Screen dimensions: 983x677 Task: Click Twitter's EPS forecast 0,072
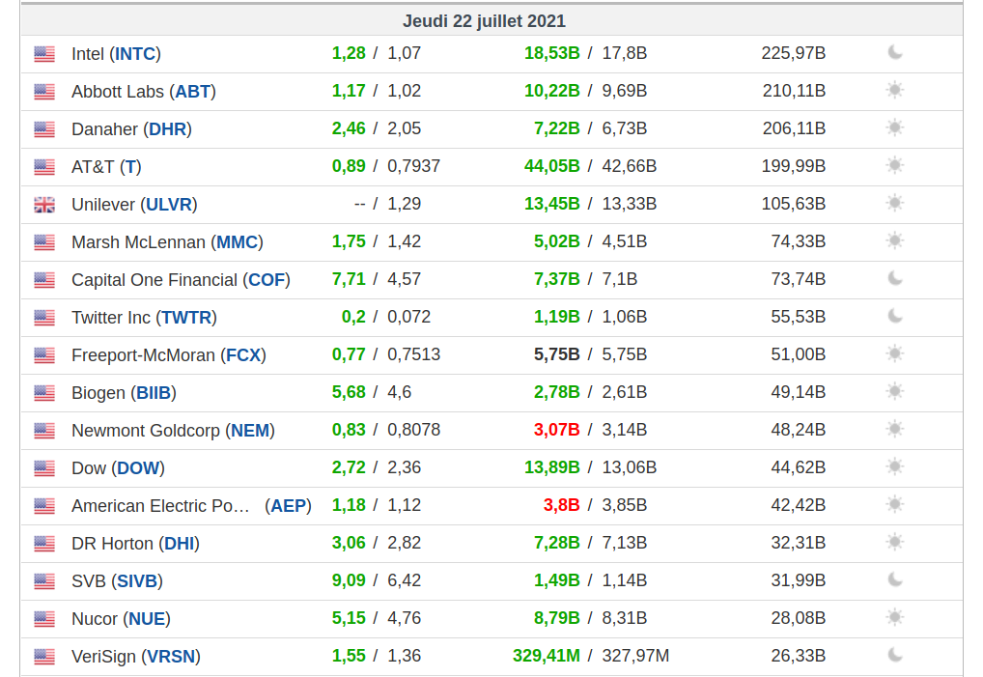tap(408, 317)
